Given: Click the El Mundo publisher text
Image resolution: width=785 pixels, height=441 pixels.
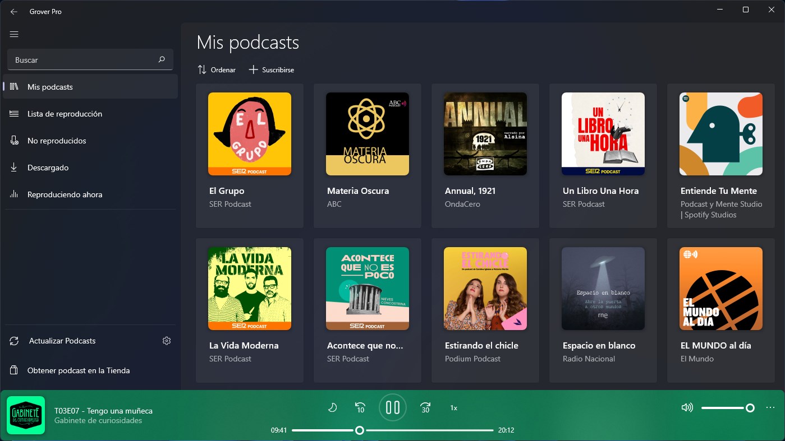Looking at the screenshot, I should click(x=697, y=359).
